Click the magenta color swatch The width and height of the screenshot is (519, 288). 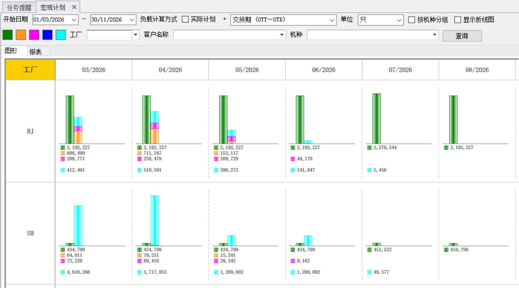point(34,35)
